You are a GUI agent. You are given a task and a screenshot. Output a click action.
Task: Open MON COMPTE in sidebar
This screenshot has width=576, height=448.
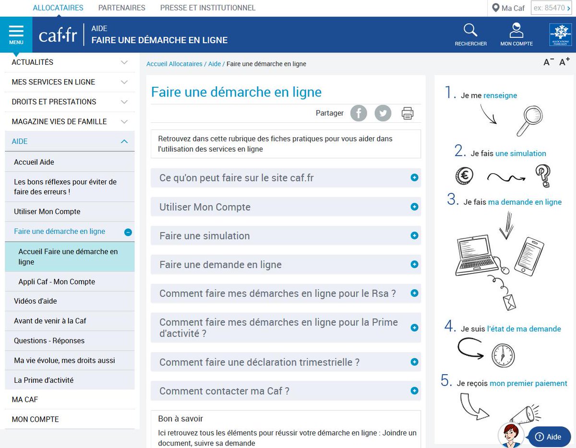[70, 419]
